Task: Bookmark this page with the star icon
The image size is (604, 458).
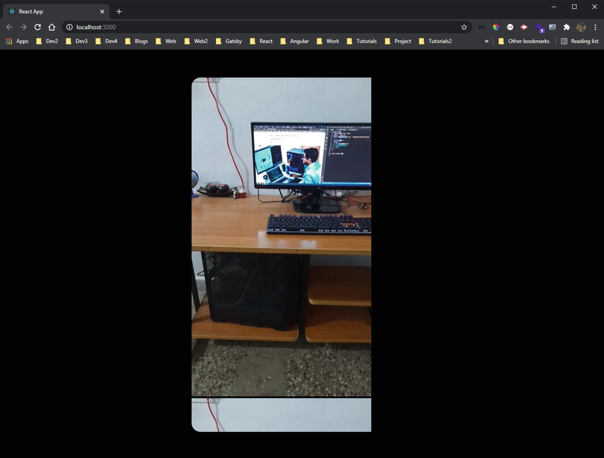Action: coord(464,27)
